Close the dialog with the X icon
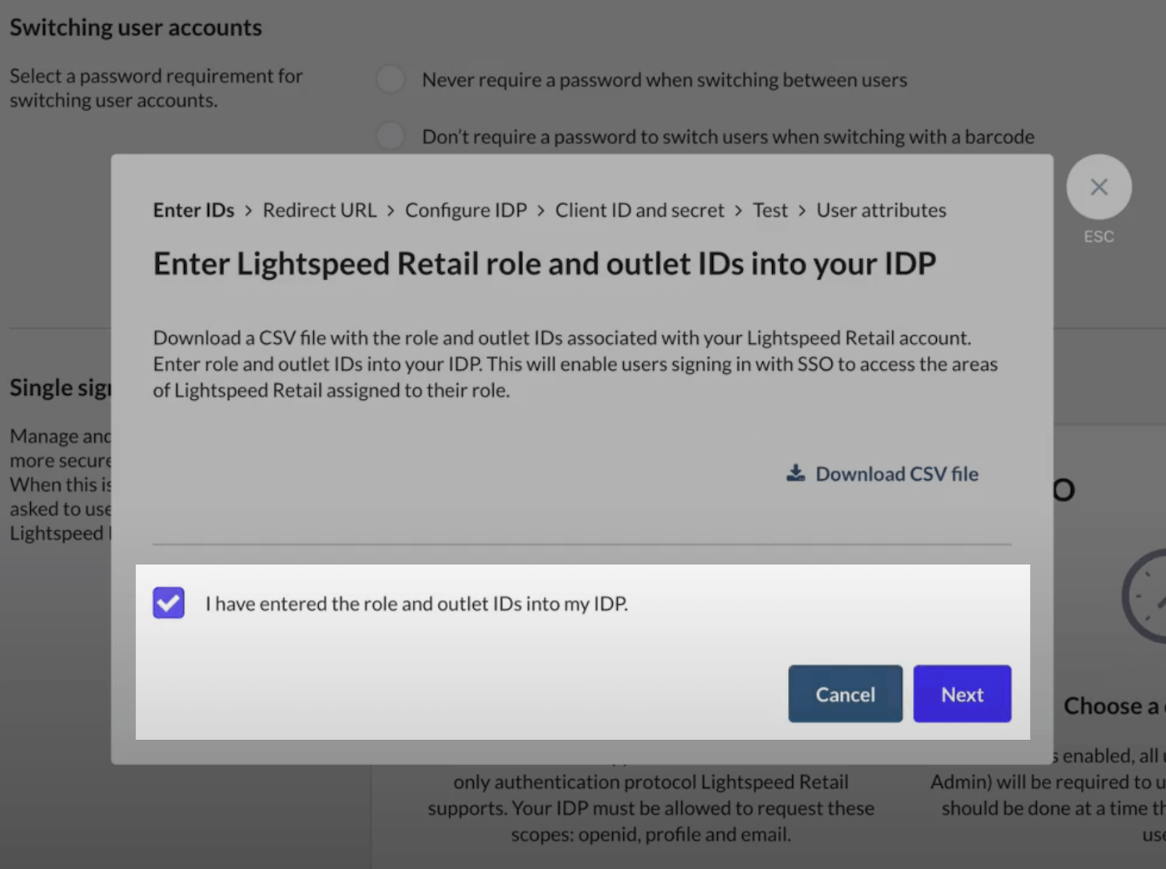Image resolution: width=1166 pixels, height=869 pixels. pyautogui.click(x=1099, y=187)
